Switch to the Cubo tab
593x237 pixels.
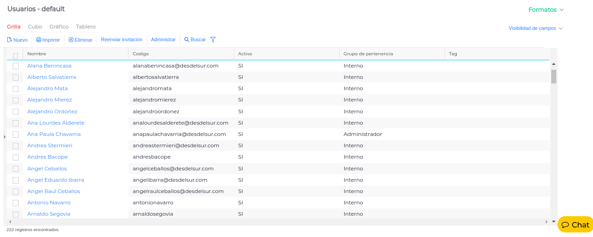35,27
